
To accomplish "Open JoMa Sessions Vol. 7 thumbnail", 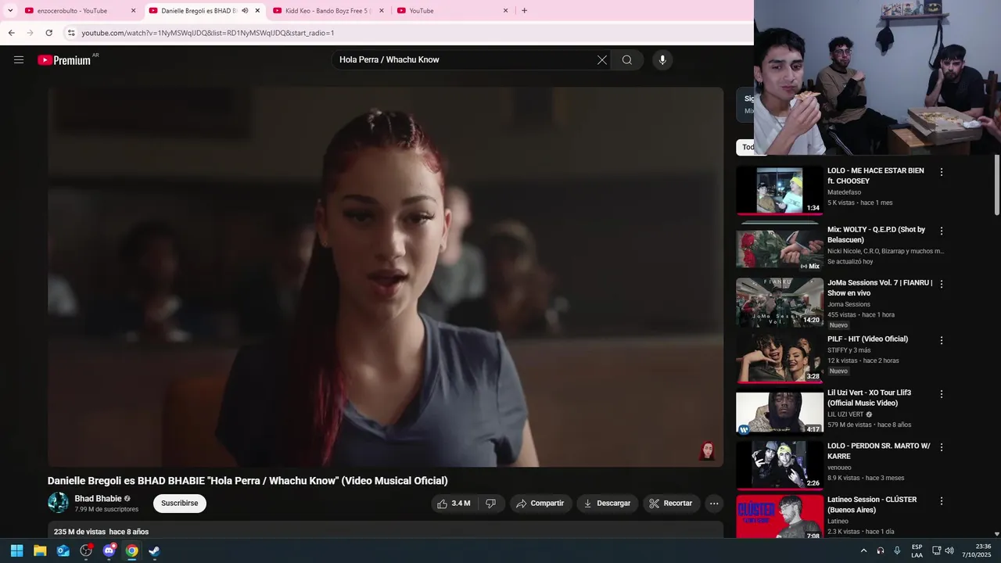I will point(780,303).
